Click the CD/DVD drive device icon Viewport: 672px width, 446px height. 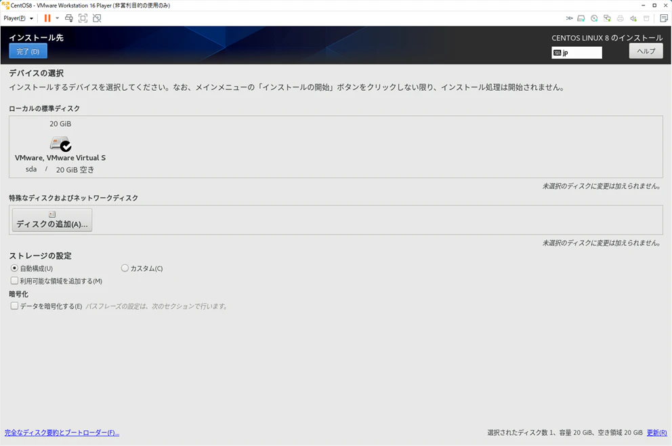(594, 18)
